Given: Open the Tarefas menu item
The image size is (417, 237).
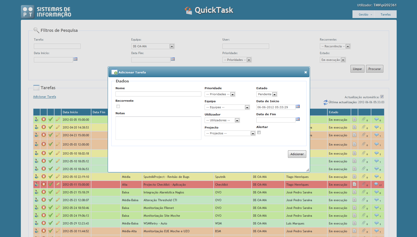Looking at the screenshot, I should coord(386,14).
